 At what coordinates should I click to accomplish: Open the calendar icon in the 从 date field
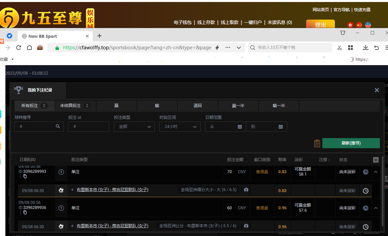(x=240, y=127)
